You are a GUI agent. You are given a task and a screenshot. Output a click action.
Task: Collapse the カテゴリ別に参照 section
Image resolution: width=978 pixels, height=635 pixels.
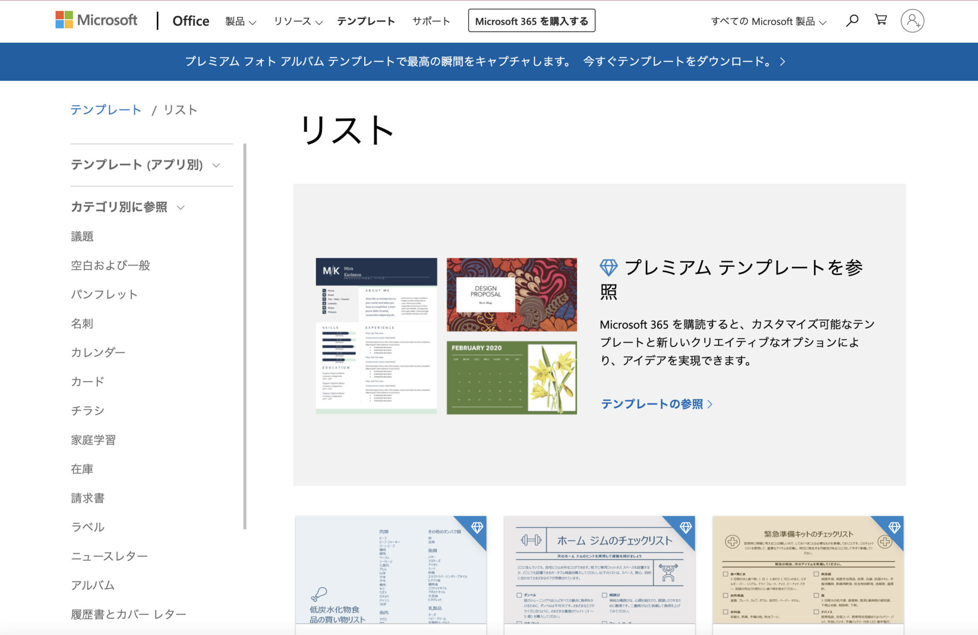click(x=127, y=207)
